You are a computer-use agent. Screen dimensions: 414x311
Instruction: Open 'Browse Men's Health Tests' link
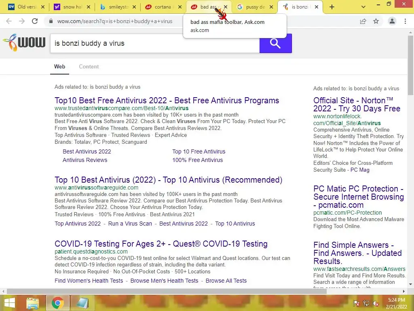pos(164,281)
